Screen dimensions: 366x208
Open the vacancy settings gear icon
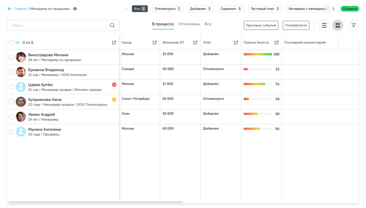pyautogui.click(x=75, y=9)
